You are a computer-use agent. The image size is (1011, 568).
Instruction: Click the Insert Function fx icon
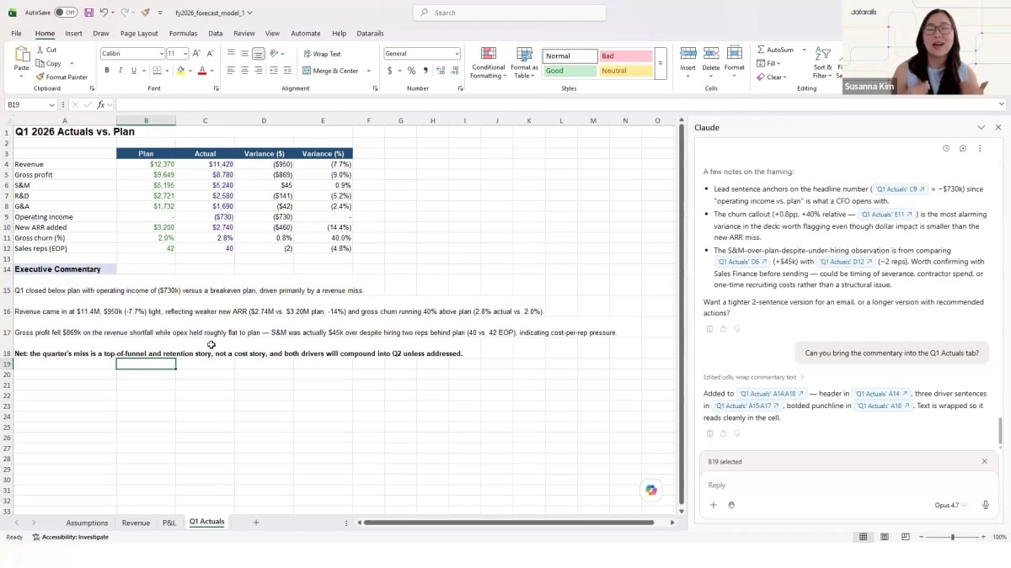(x=100, y=104)
